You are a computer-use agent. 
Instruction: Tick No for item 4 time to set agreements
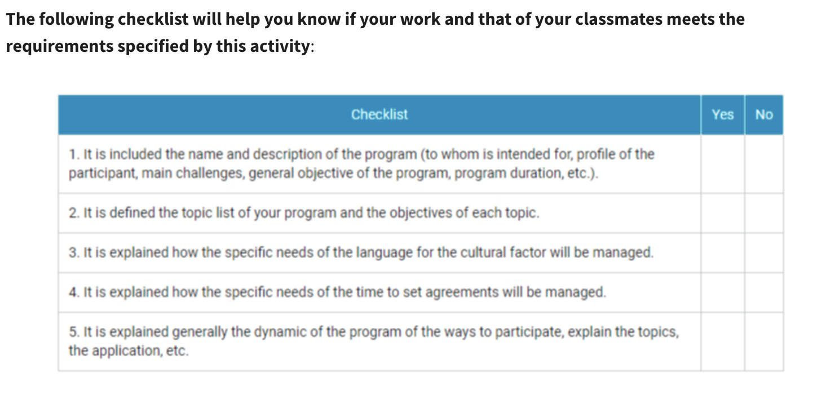(x=763, y=292)
